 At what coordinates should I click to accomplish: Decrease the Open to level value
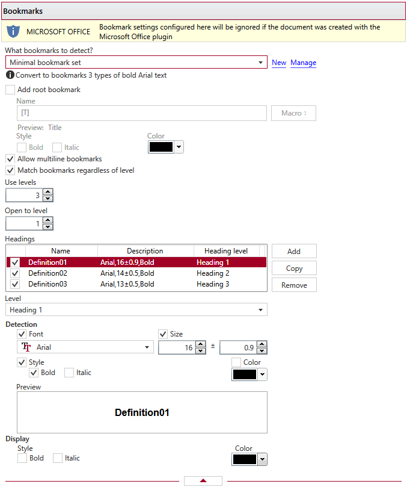tap(47, 227)
